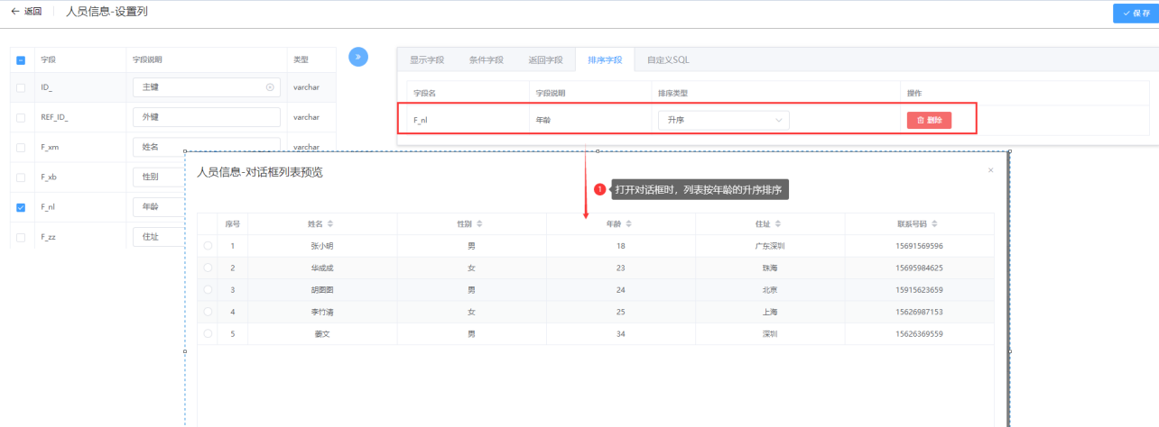Toggle the select-all fields header checkbox
1159x427 pixels.
pos(21,60)
